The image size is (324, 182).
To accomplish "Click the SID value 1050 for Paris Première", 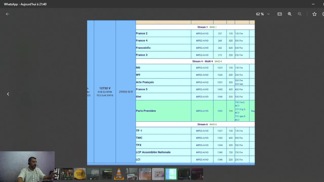I will tap(220, 111).
